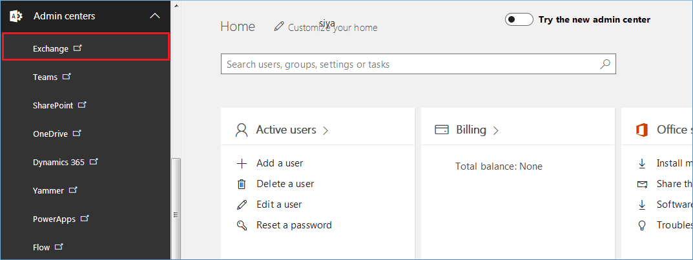
Task: Click the Total balance: None text
Action: tap(499, 166)
